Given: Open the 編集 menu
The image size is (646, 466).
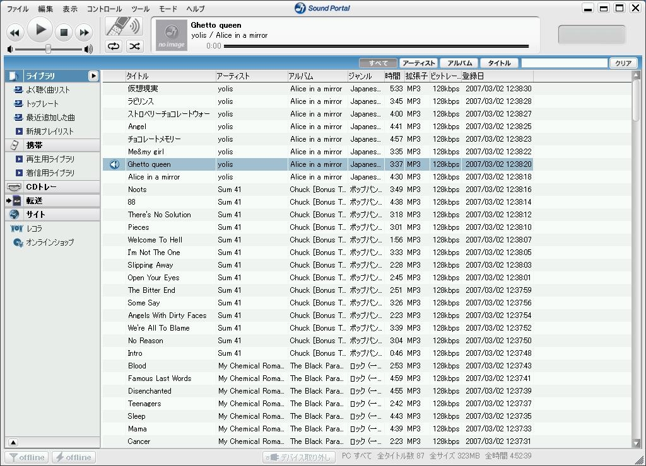Looking at the screenshot, I should (x=45, y=9).
